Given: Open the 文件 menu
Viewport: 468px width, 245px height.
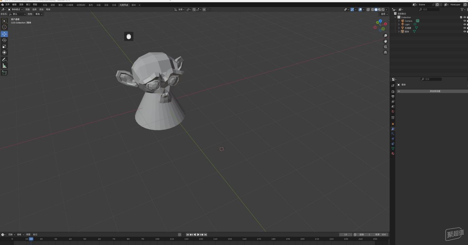Looking at the screenshot, I should (x=7, y=5).
